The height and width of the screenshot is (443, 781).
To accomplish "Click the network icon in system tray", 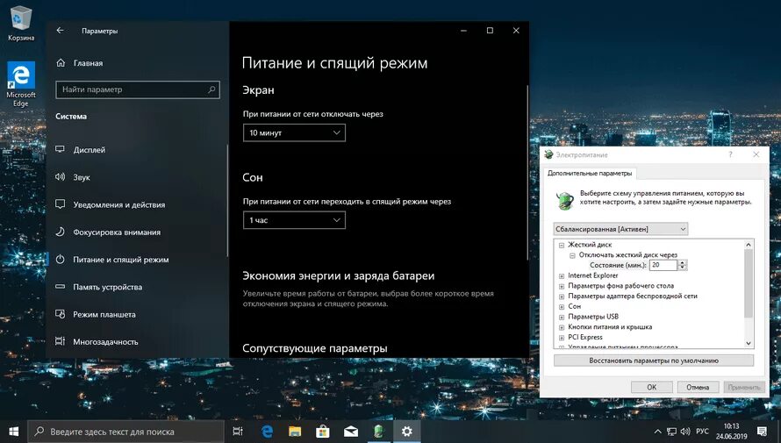I will pyautogui.click(x=671, y=432).
